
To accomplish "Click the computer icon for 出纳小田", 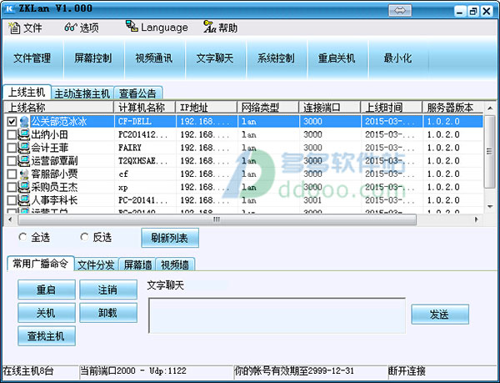I will pos(23,134).
